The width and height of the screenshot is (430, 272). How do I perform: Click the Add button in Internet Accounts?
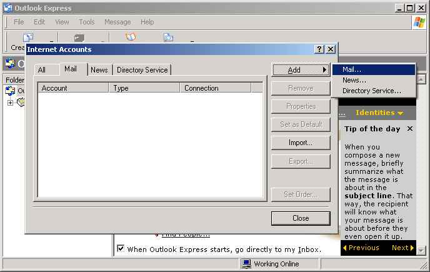coord(301,70)
